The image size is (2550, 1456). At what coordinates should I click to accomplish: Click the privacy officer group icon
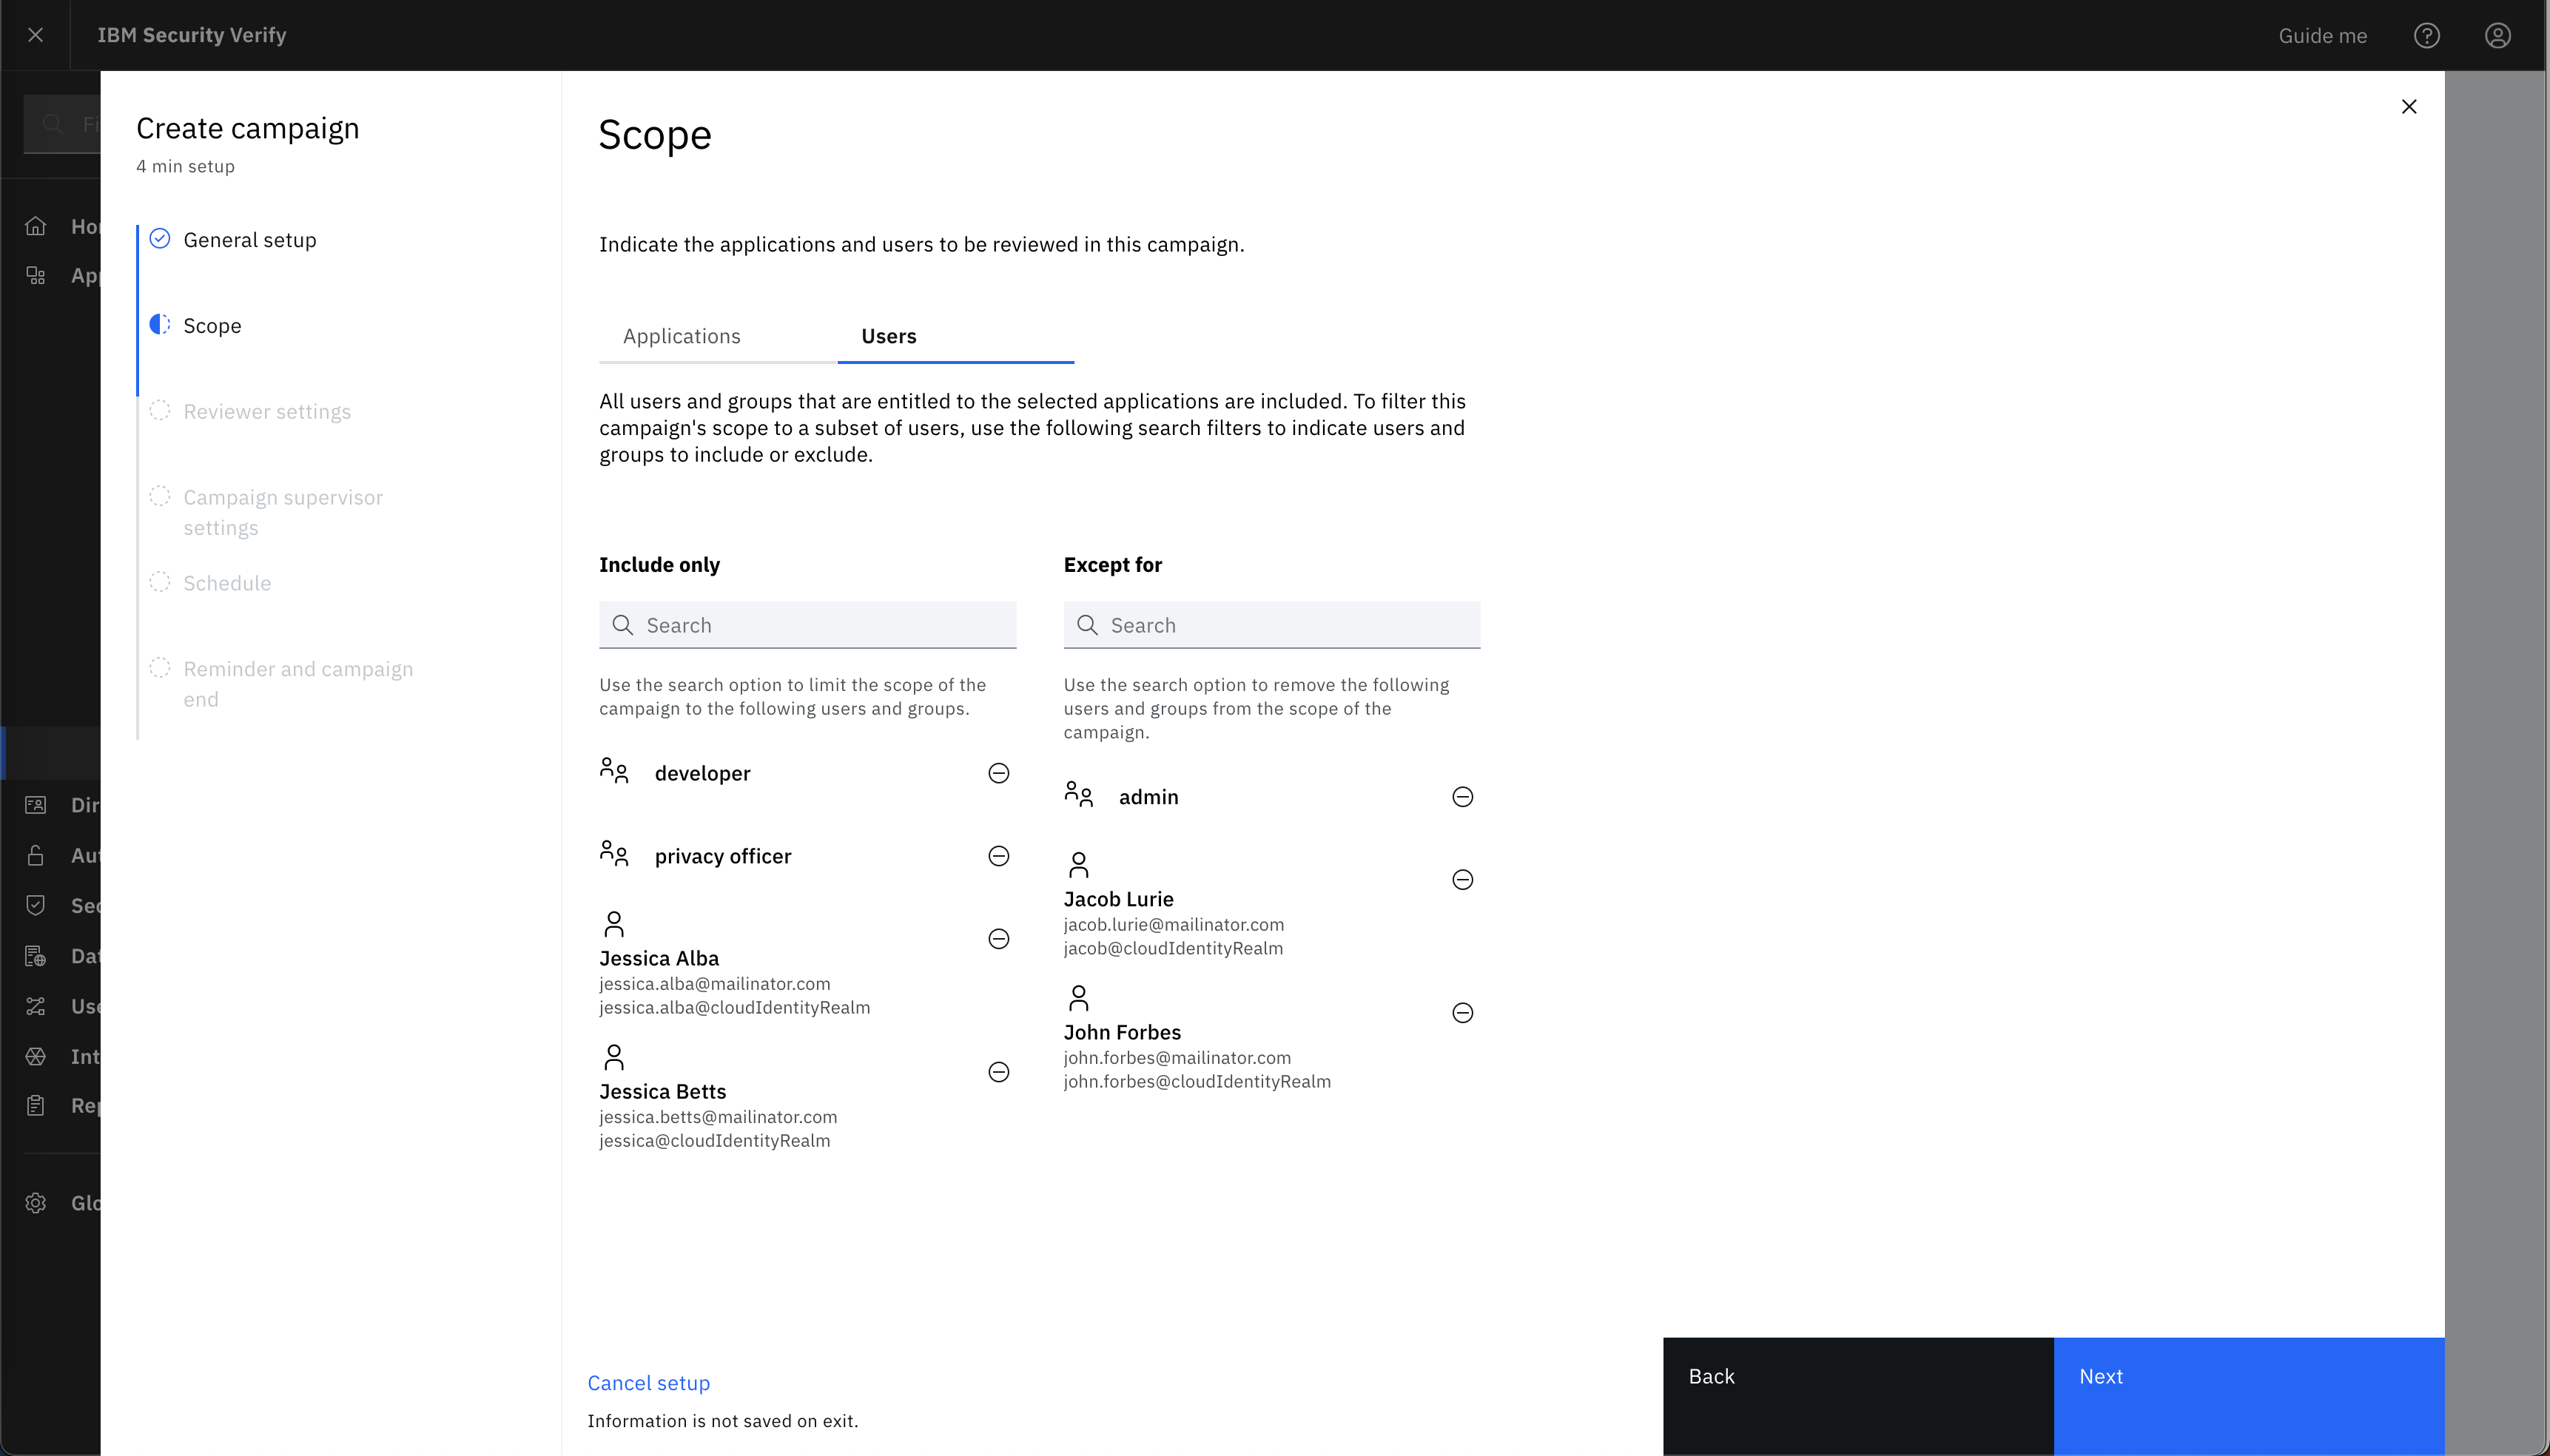click(614, 854)
